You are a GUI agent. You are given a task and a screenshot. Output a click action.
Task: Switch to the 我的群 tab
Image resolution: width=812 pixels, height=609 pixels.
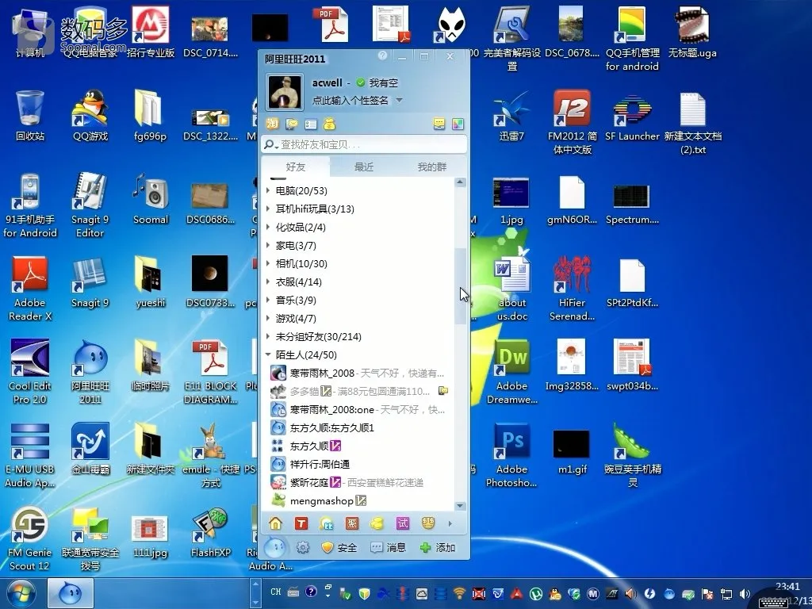tap(432, 167)
